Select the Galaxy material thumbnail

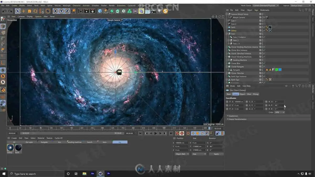tap(10, 148)
